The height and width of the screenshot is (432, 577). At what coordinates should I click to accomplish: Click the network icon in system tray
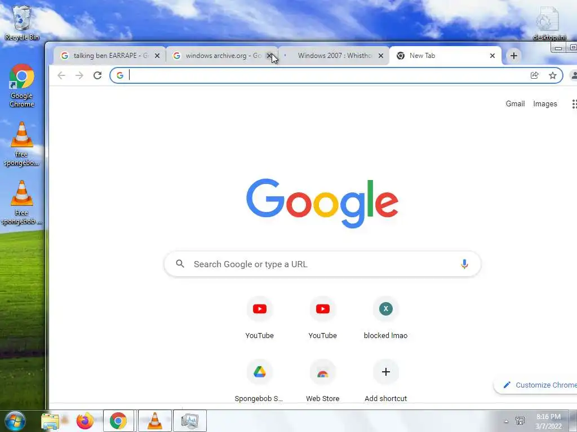(x=520, y=421)
